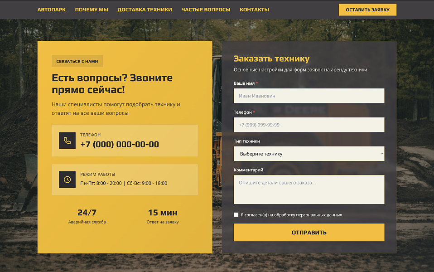Click the 'Комментарий' text area
Screen dimensions: 434x272
coord(309,189)
